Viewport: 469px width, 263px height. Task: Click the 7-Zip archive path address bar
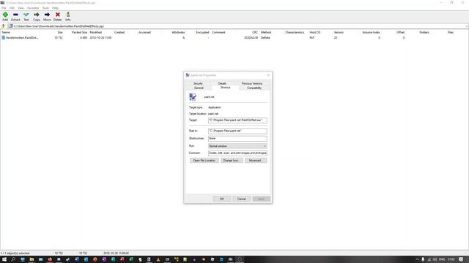(236, 26)
